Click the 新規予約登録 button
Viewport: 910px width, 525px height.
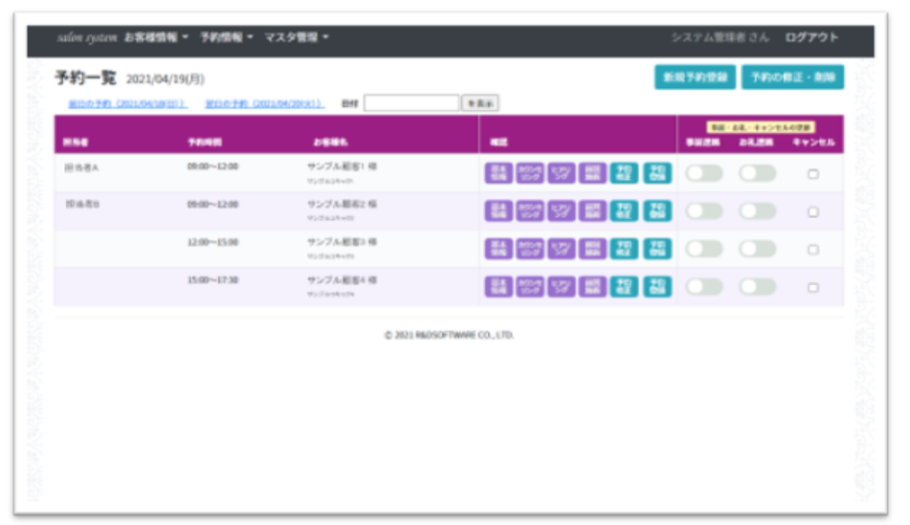tap(695, 77)
